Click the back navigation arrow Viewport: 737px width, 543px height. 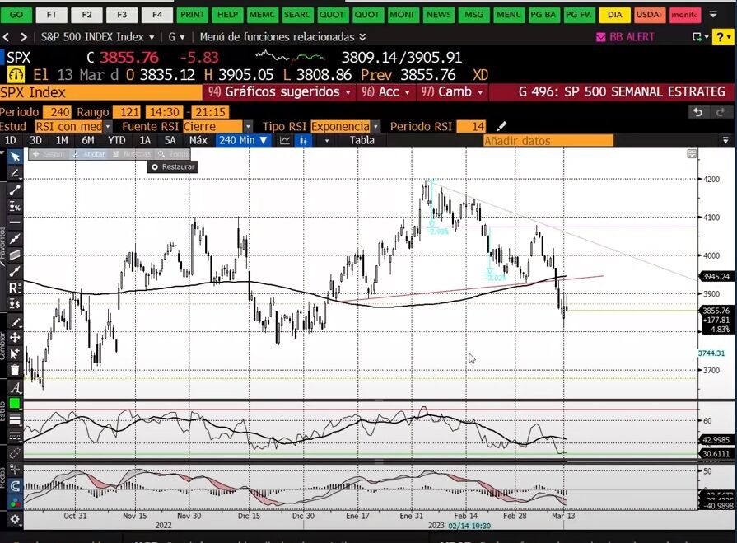pos(7,37)
